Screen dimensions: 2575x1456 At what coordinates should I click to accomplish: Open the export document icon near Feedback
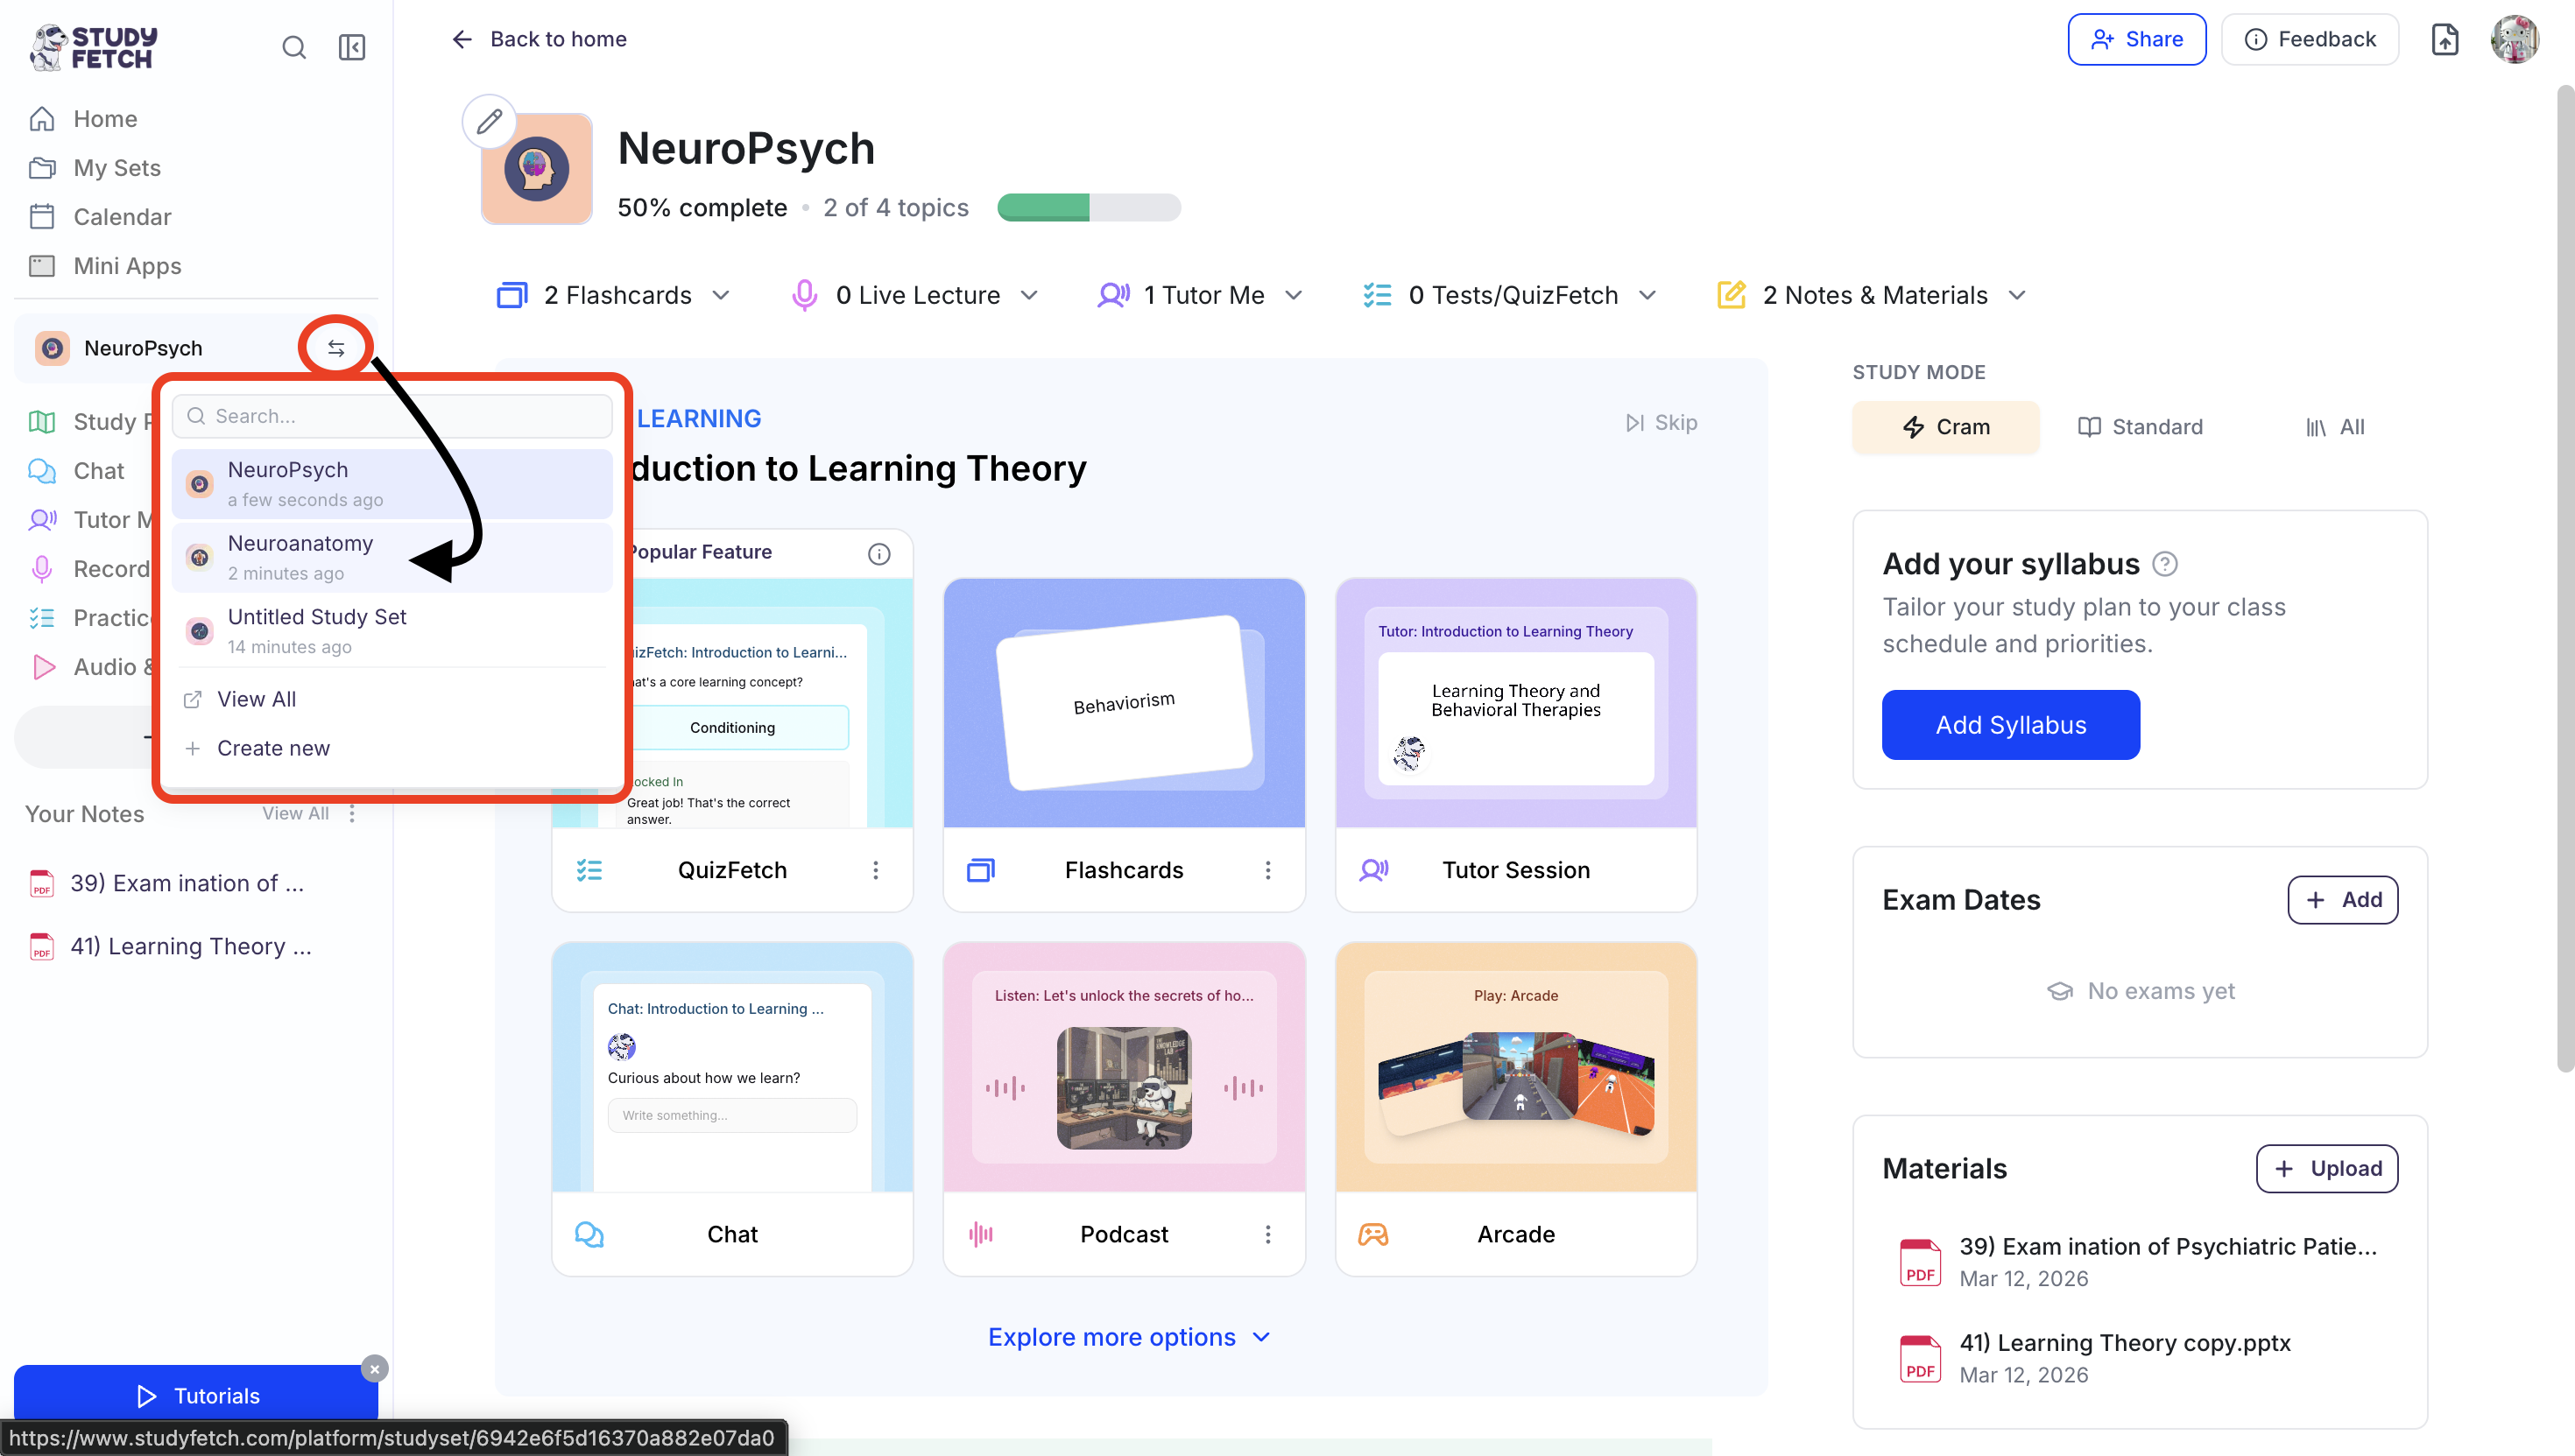click(x=2445, y=40)
